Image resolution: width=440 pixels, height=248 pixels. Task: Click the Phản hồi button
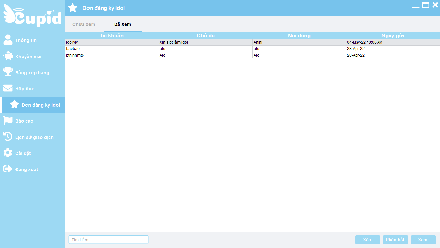(x=395, y=240)
